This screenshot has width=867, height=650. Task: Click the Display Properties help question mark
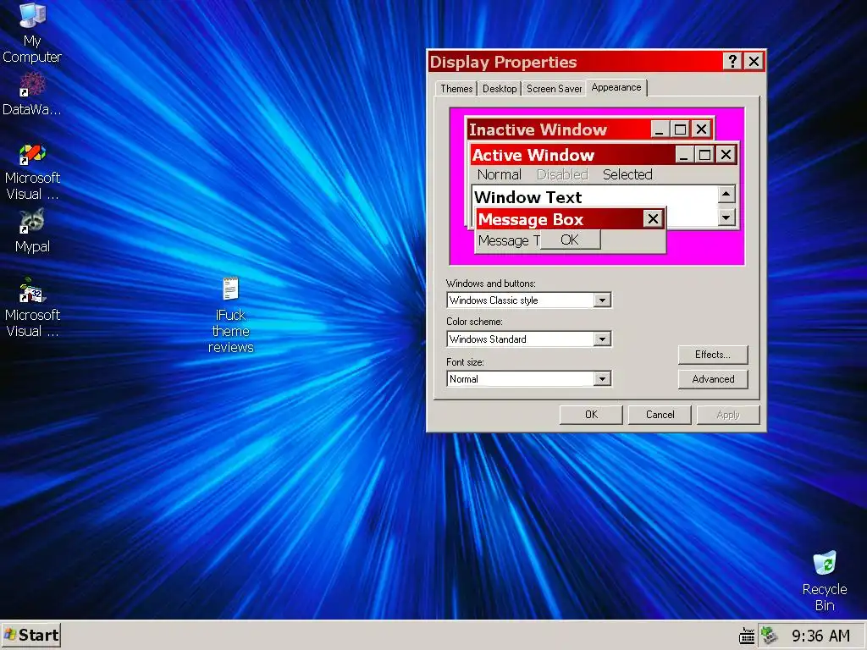(x=732, y=61)
